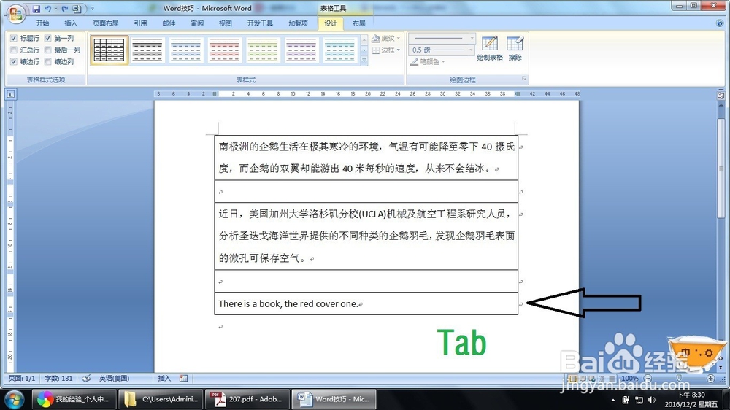Click the volume speaker tray icon
Screen dimensions: 730x410
click(652, 400)
